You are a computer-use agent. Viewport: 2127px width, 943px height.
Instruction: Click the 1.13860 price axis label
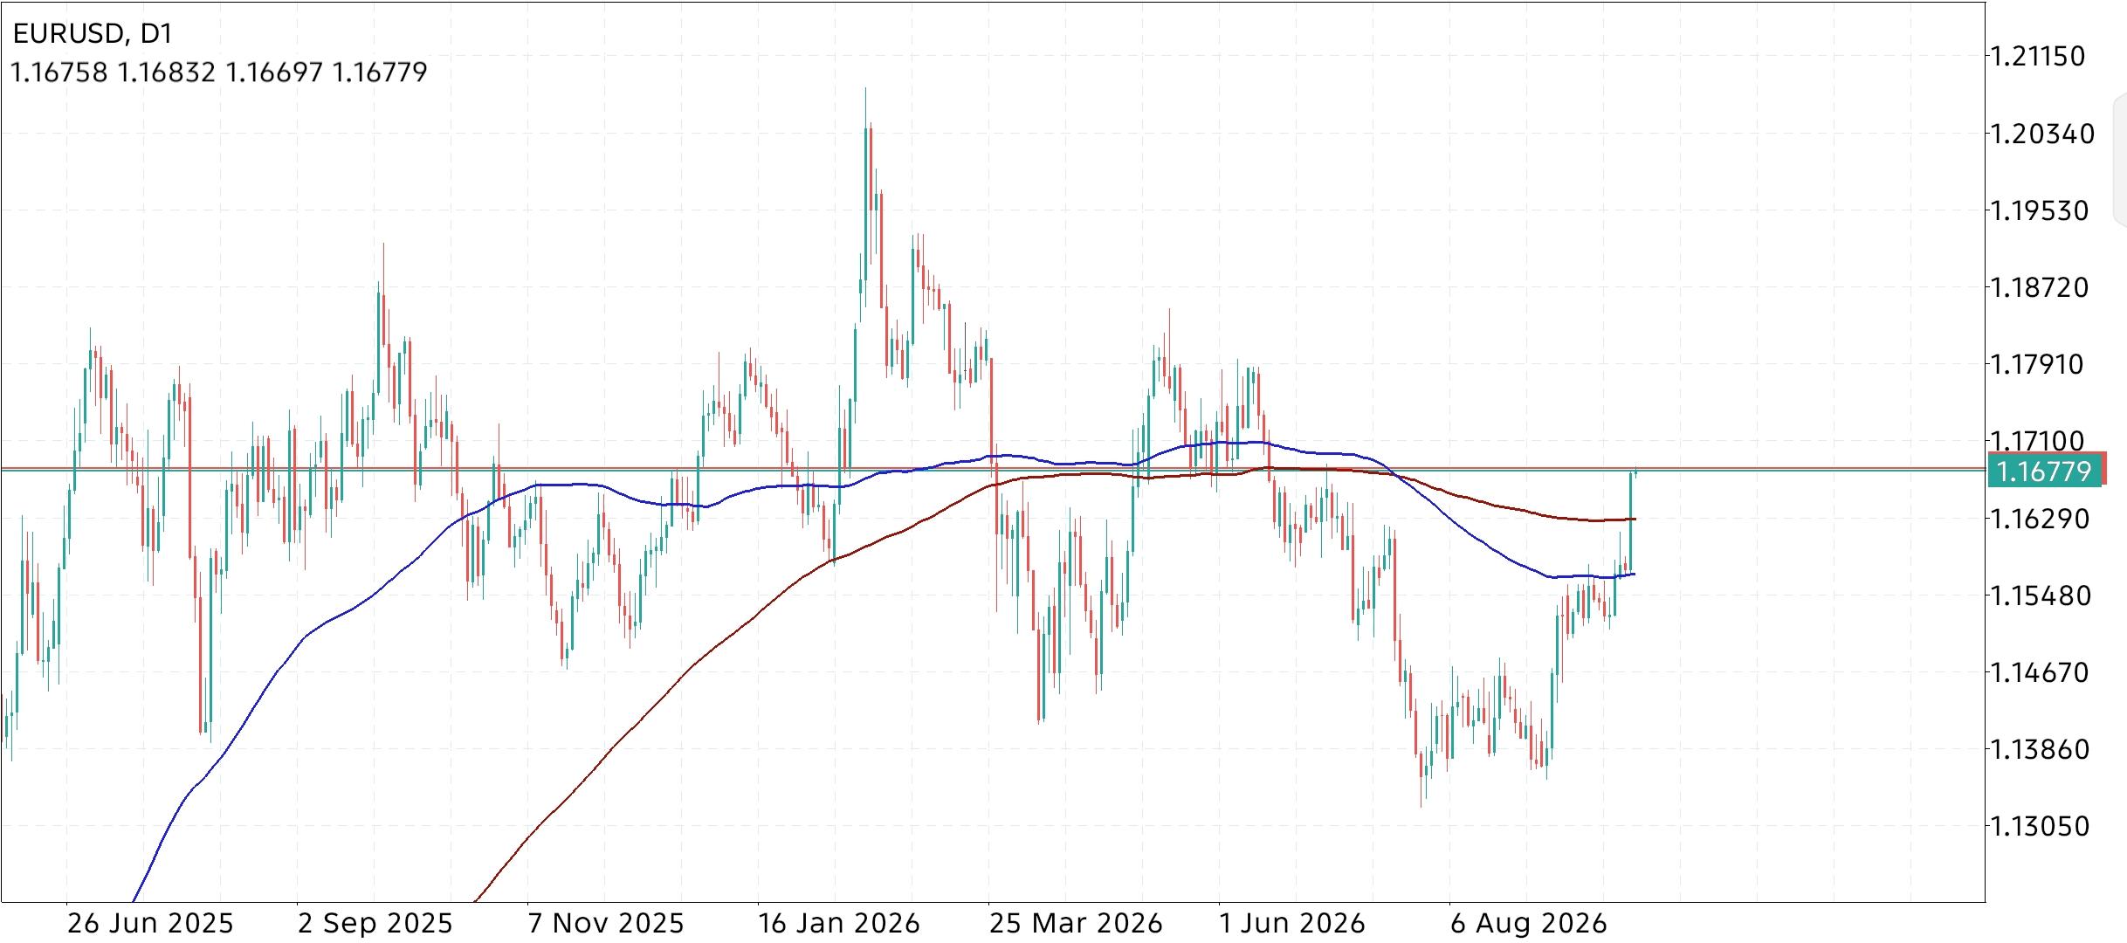pos(2040,749)
